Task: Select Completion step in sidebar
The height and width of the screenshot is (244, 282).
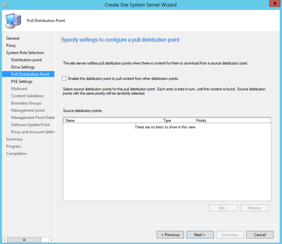Action: (16, 154)
